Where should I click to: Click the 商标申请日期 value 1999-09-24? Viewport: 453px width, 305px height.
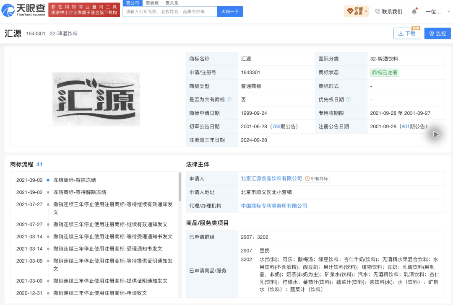tap(254, 113)
